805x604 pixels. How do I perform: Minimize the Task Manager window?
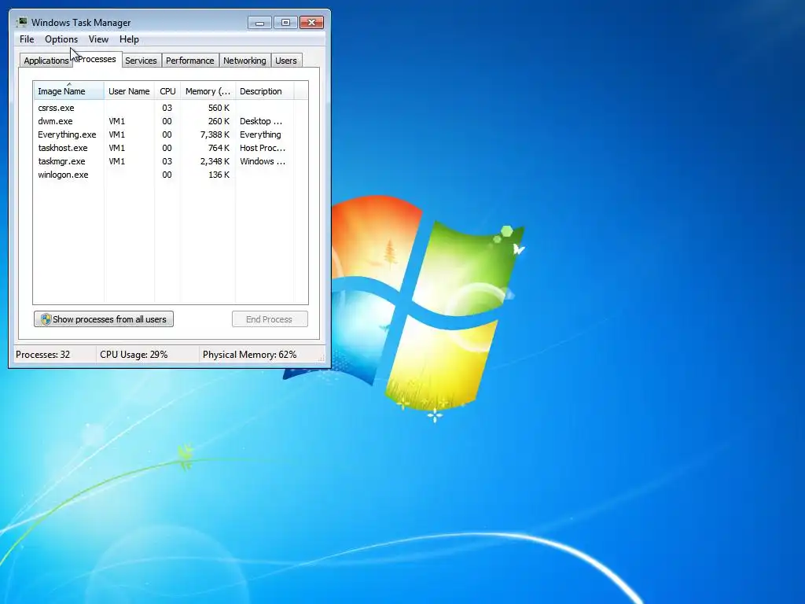(x=259, y=23)
